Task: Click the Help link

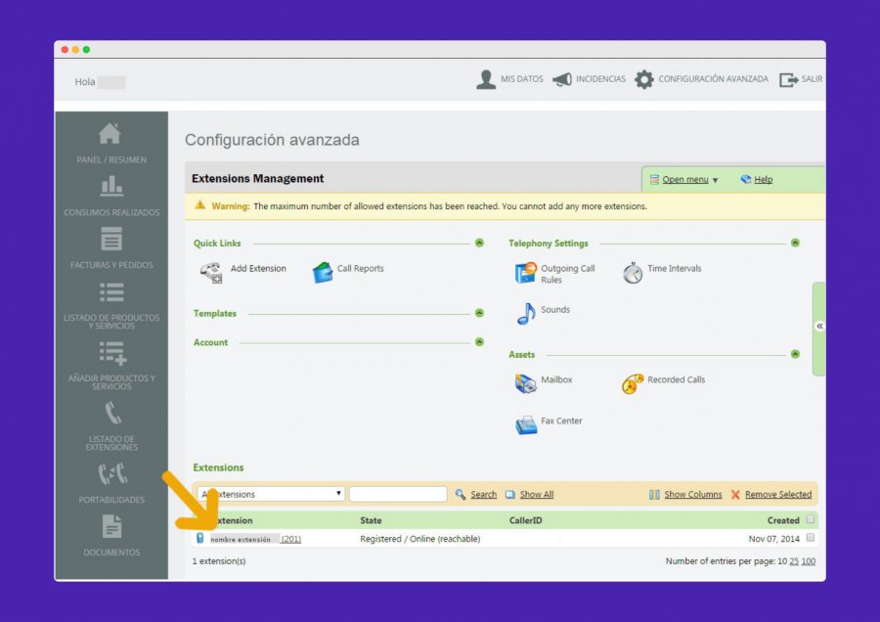Action: pyautogui.click(x=764, y=180)
